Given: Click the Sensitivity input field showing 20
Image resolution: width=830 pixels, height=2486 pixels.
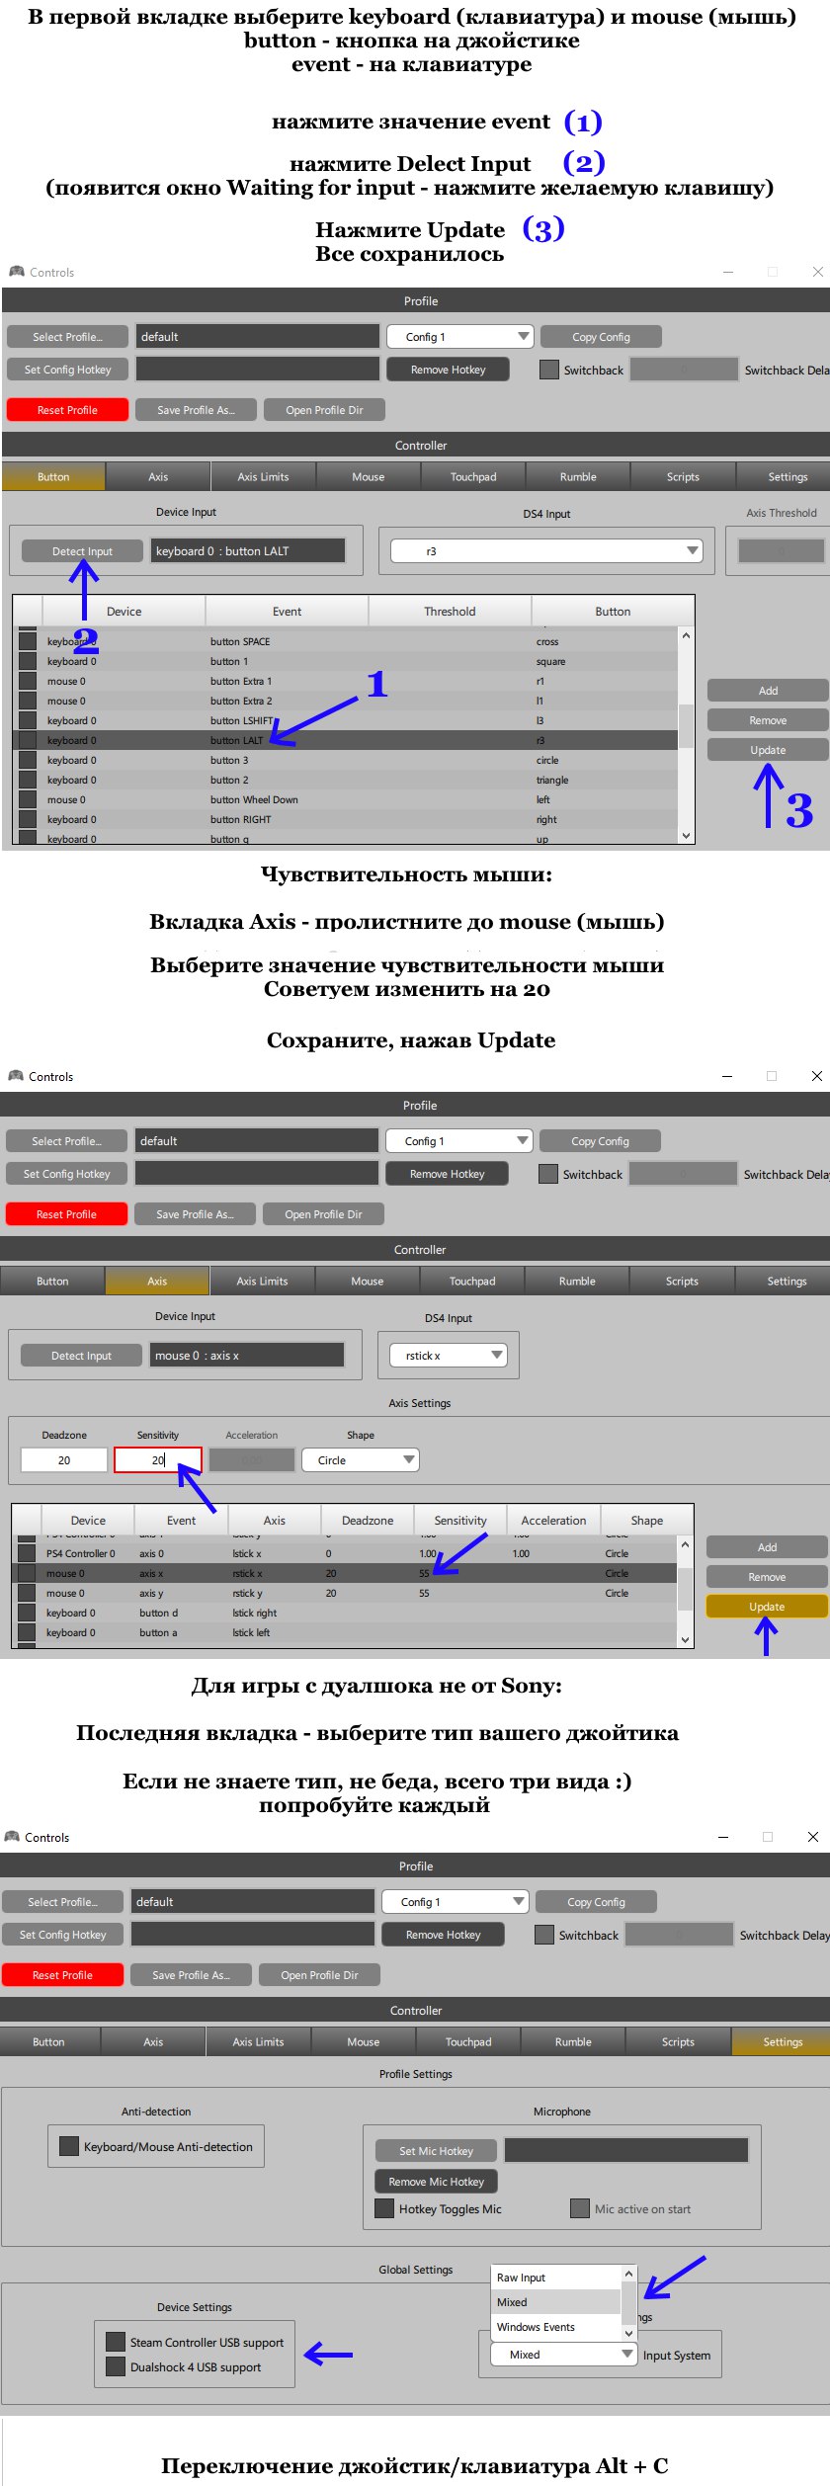Looking at the screenshot, I should (158, 1460).
